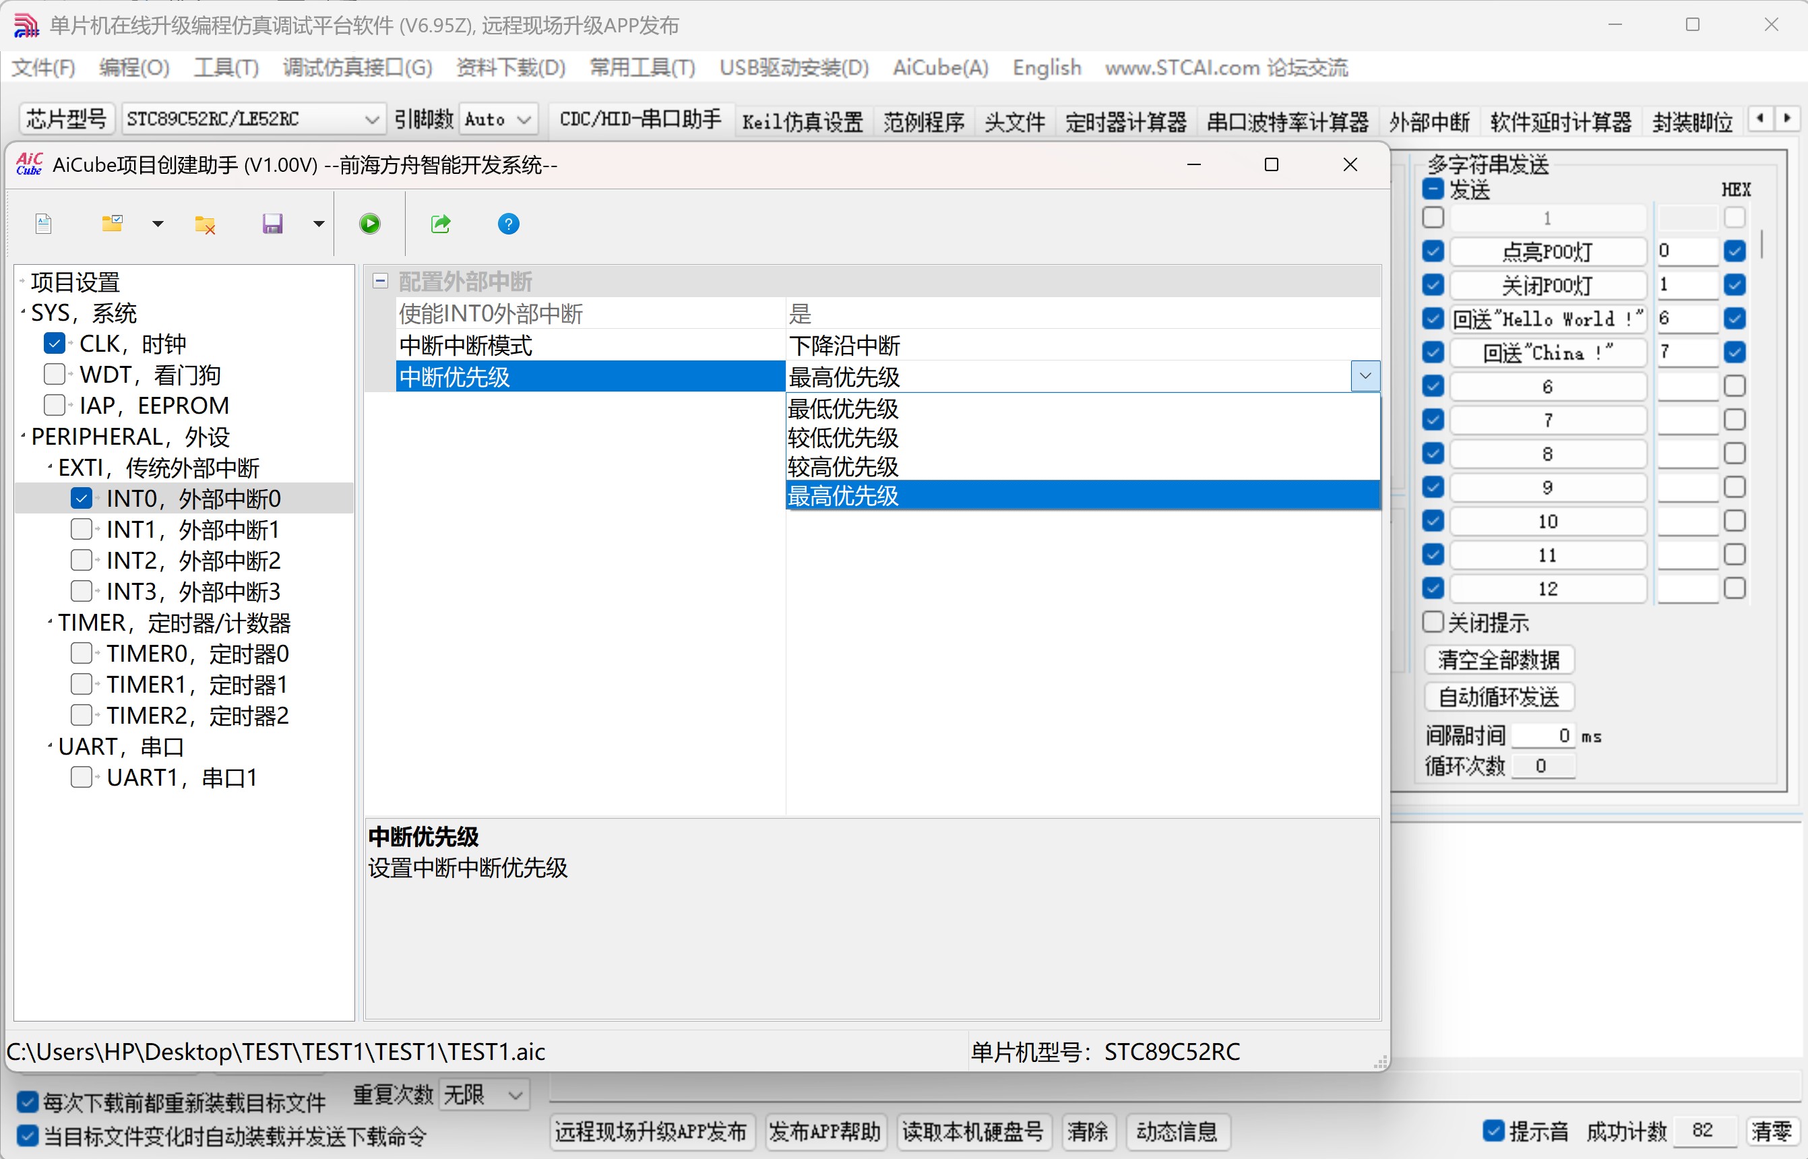The height and width of the screenshot is (1159, 1808).
Task: Open the USB驱动安装(D) menu
Action: pos(794,68)
